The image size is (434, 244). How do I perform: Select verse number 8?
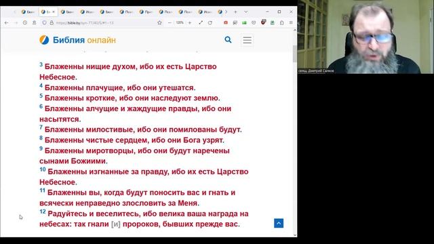tap(41, 138)
